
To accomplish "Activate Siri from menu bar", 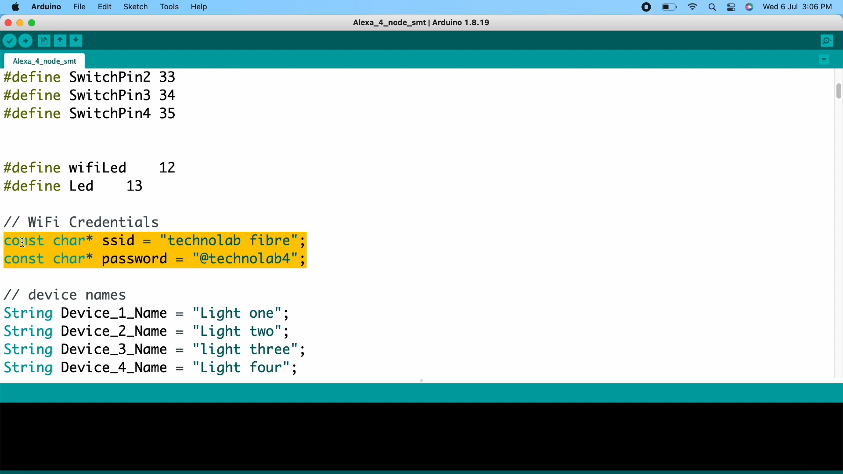I will 750,7.
